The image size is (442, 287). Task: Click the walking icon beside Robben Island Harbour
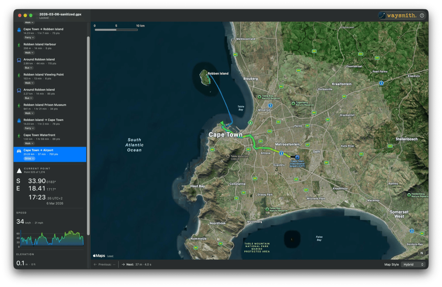tap(19, 45)
